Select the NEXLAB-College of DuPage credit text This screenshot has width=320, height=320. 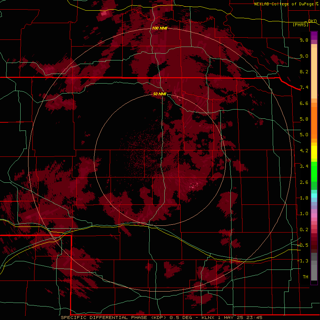click(284, 4)
